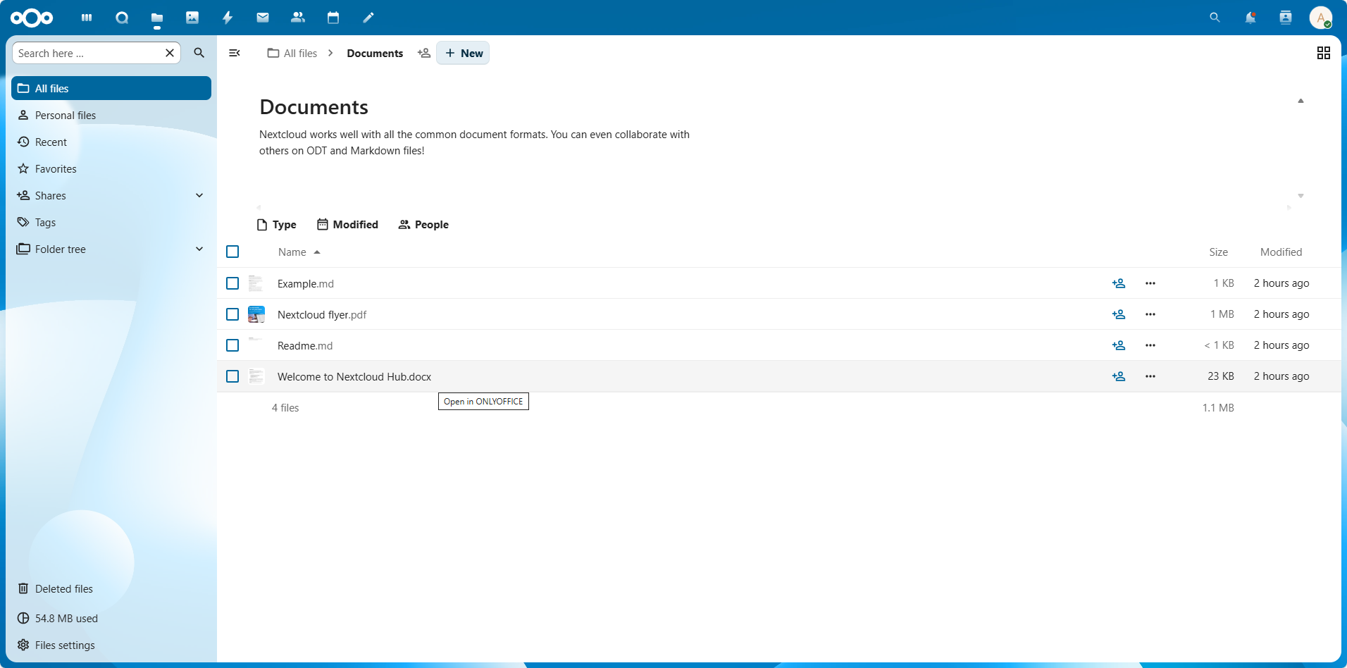Click the New button
1347x668 pixels.
tap(464, 53)
